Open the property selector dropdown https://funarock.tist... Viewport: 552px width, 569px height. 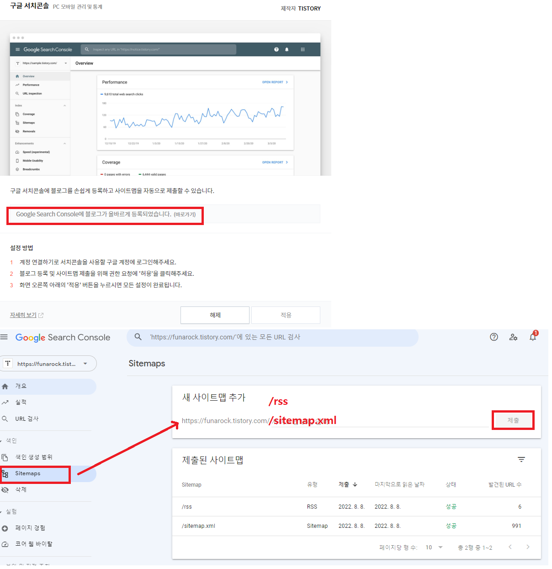click(48, 364)
